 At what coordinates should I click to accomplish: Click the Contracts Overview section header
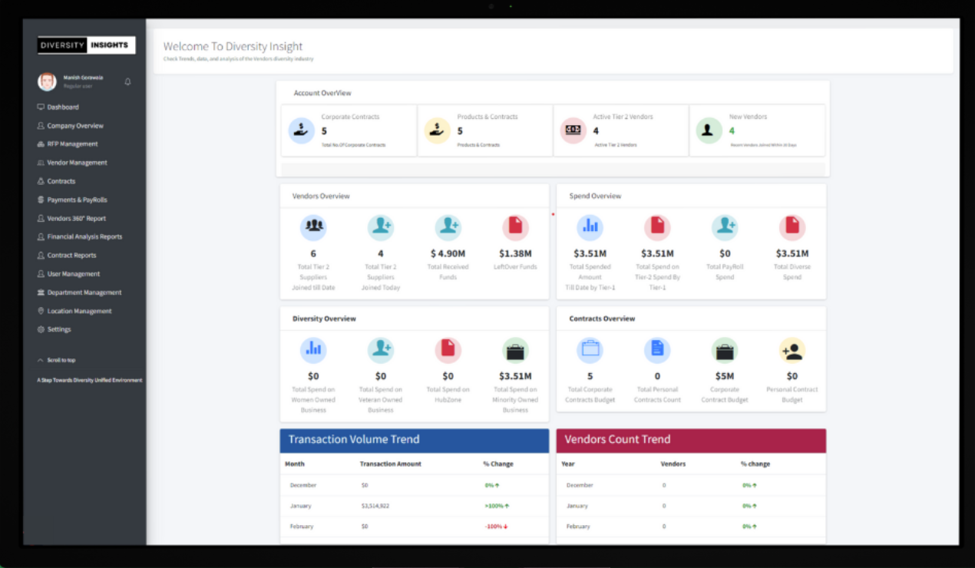601,318
